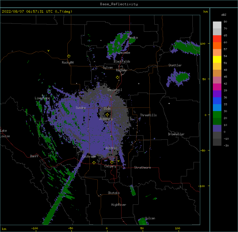The height and width of the screenshot is (232, 238).
Task: Click the Lake Louise label
Action: pos(5,133)
